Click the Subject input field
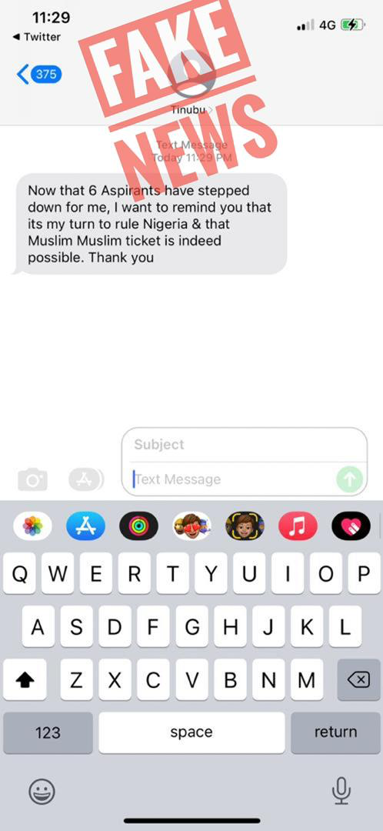Image resolution: width=383 pixels, height=831 pixels. click(245, 444)
